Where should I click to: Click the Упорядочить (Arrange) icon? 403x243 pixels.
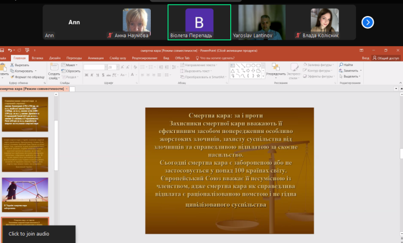coord(276,67)
